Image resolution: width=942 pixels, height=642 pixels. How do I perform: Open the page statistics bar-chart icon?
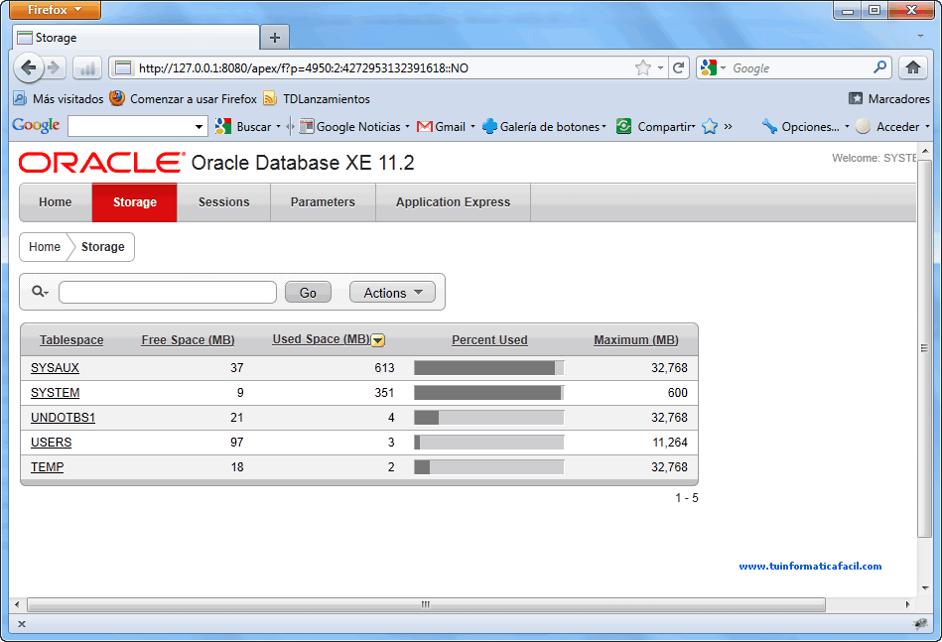(x=87, y=68)
